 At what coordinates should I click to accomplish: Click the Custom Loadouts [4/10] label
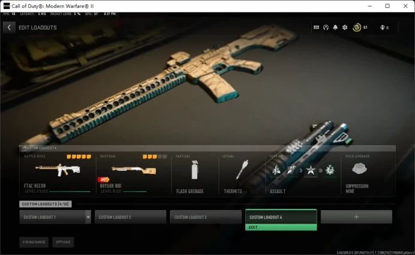45,204
